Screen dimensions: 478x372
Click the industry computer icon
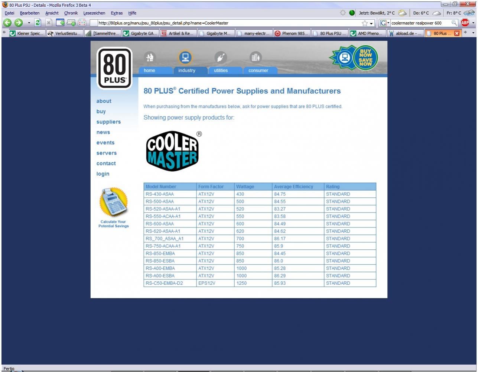tap(185, 57)
